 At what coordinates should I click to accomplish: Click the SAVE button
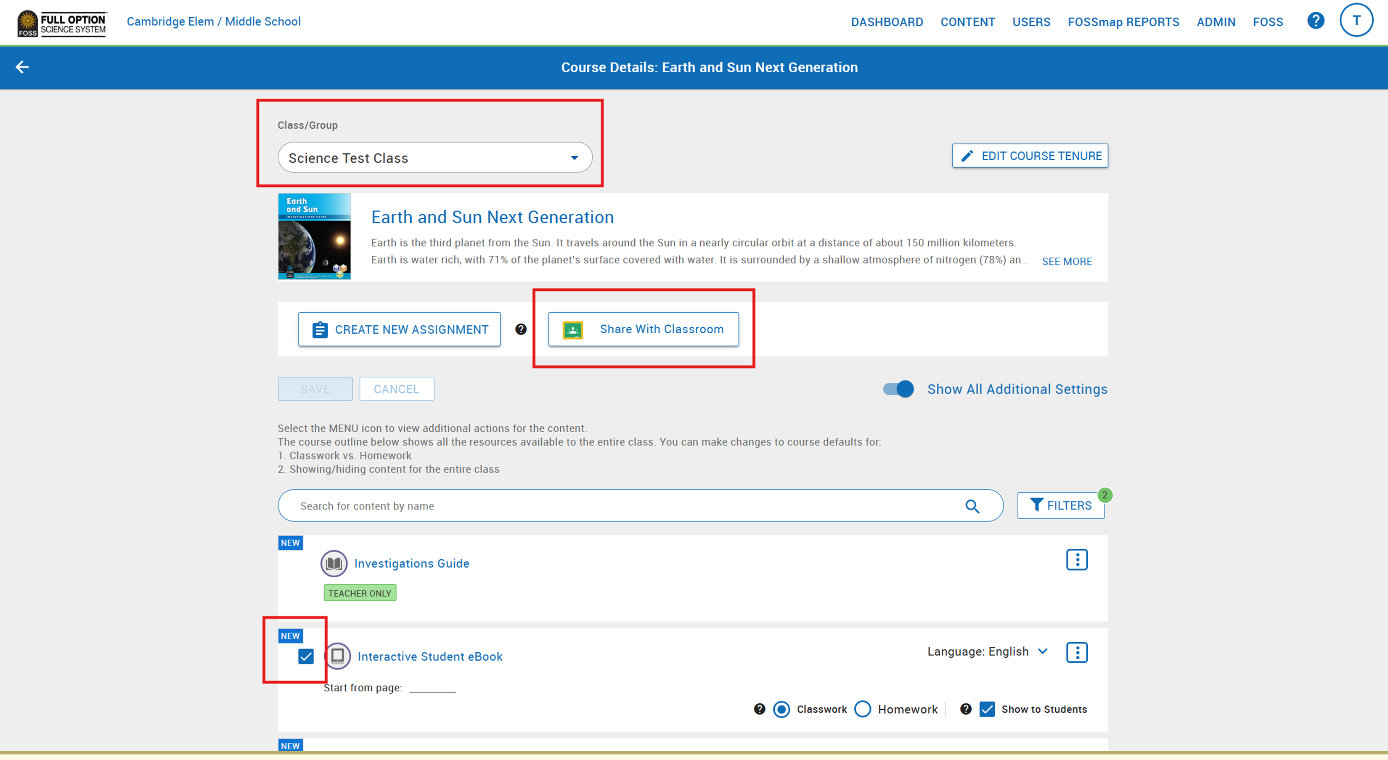[x=315, y=388]
